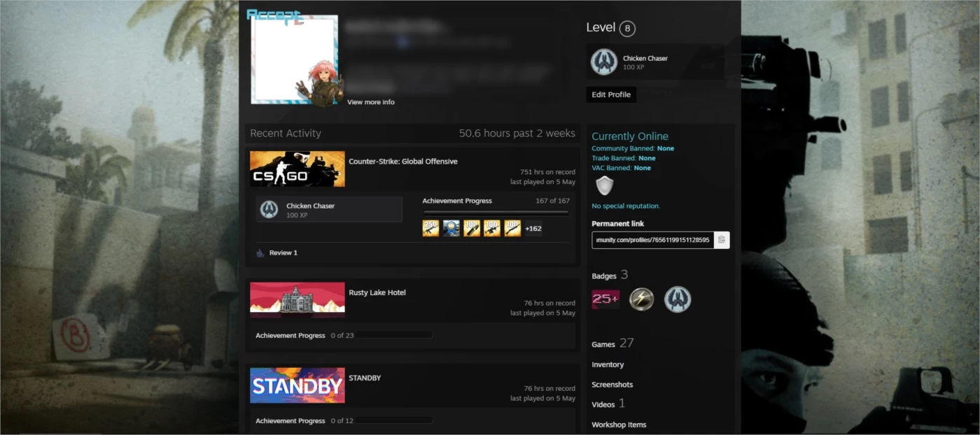View the blue ribbon medal achievement icon
980x435 pixels.
451,228
